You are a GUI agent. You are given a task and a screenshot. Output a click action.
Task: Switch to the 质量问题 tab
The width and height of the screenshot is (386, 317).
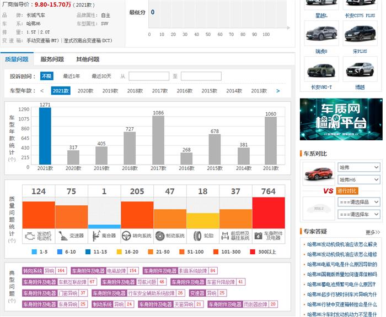[x=17, y=59]
